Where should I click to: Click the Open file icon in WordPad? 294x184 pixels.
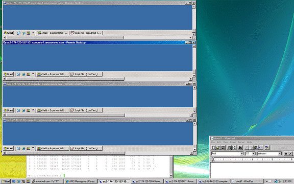click(218, 148)
